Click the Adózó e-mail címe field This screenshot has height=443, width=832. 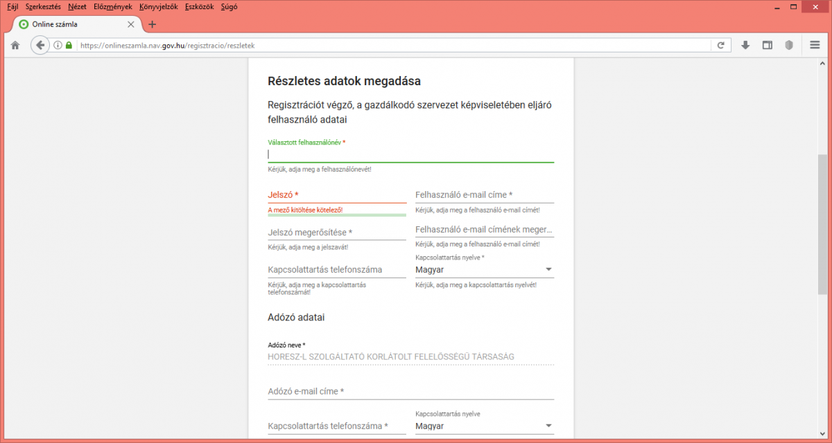pyautogui.click(x=410, y=392)
